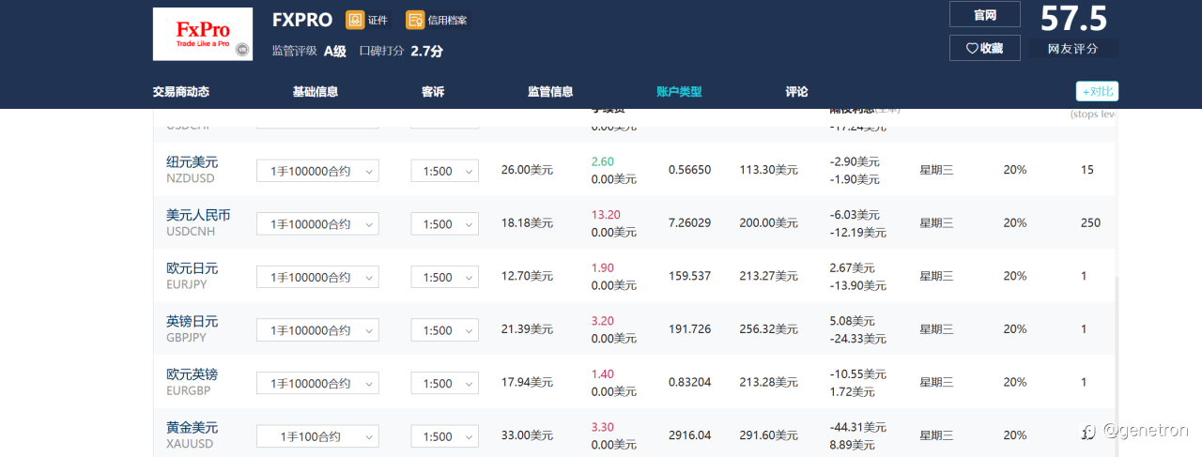Screen dimensions: 1202x457
Task: Open the 监管信息 tab
Action: 550,92
